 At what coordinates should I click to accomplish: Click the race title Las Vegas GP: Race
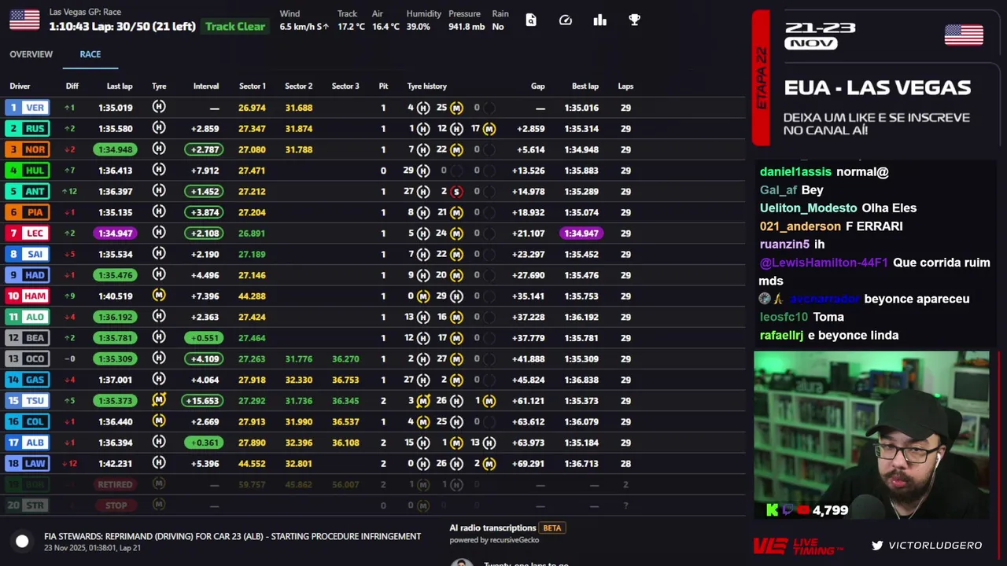pyautogui.click(x=85, y=12)
